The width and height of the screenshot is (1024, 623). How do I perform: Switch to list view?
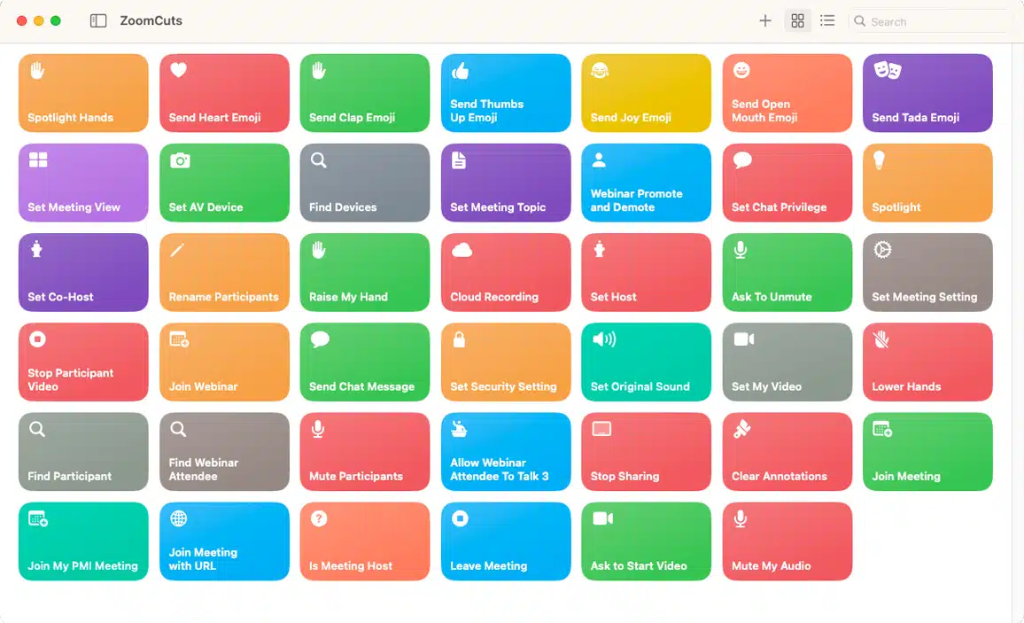point(827,20)
